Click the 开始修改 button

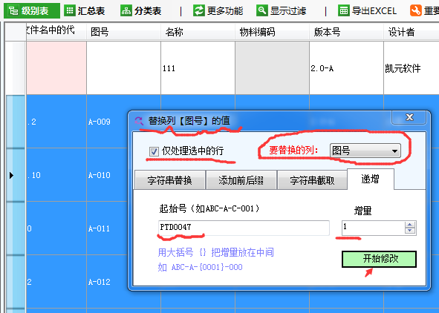point(379,259)
